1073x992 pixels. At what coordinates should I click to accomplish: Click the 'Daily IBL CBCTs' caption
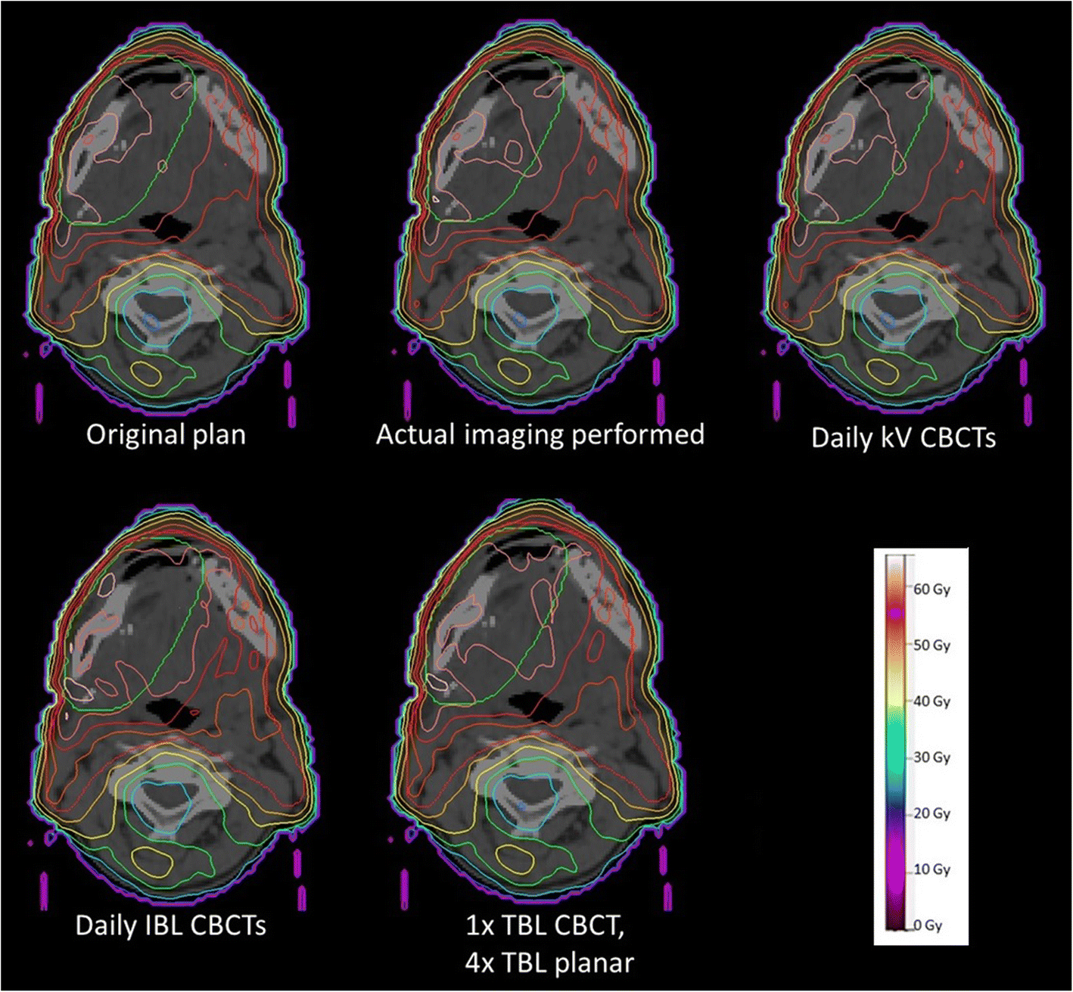tap(171, 925)
